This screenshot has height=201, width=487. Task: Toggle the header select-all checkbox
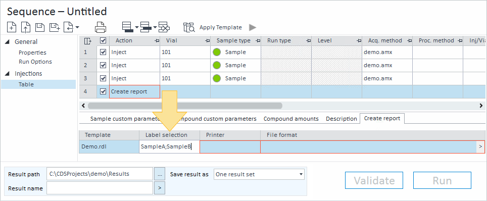click(103, 41)
